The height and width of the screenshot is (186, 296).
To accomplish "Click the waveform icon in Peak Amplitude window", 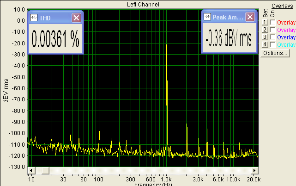I will pyautogui.click(x=207, y=17).
